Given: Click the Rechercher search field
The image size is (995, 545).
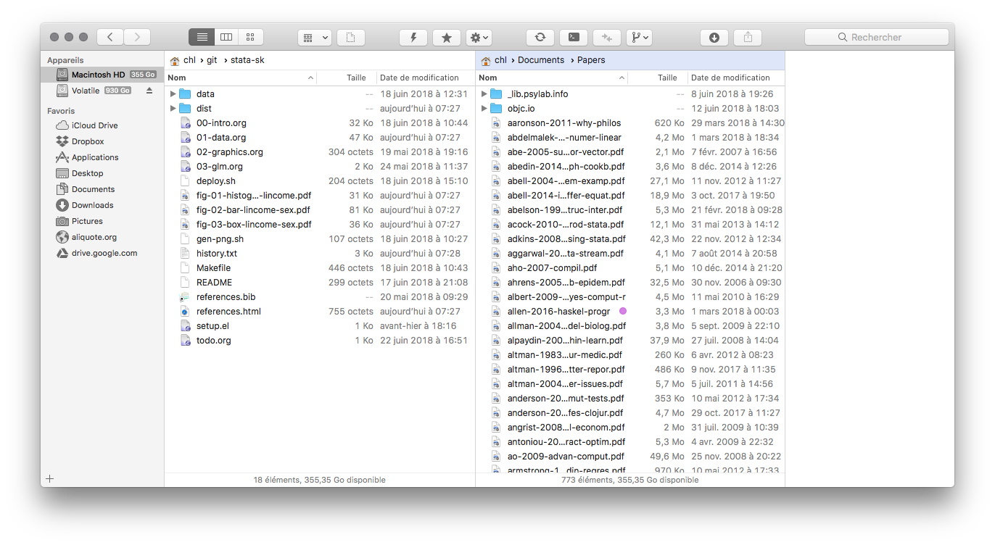Looking at the screenshot, I should click(876, 37).
